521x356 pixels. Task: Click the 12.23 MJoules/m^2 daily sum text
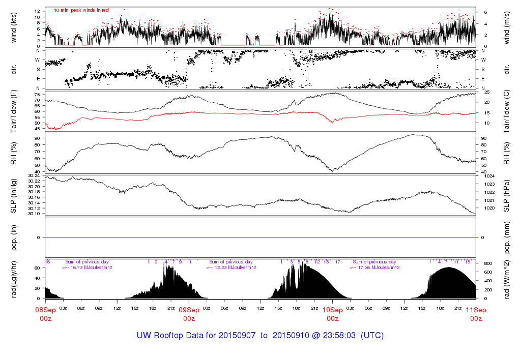[230, 268]
